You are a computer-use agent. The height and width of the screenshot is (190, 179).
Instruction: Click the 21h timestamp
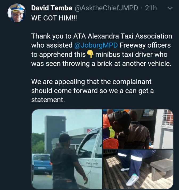[x=151, y=8]
